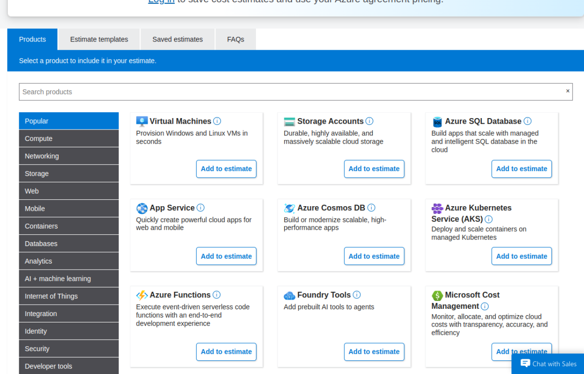584x374 pixels.
Task: Select the Storage category
Action: (x=69, y=174)
